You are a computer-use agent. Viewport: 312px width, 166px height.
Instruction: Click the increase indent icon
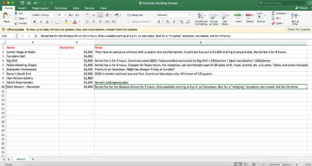click(x=114, y=22)
